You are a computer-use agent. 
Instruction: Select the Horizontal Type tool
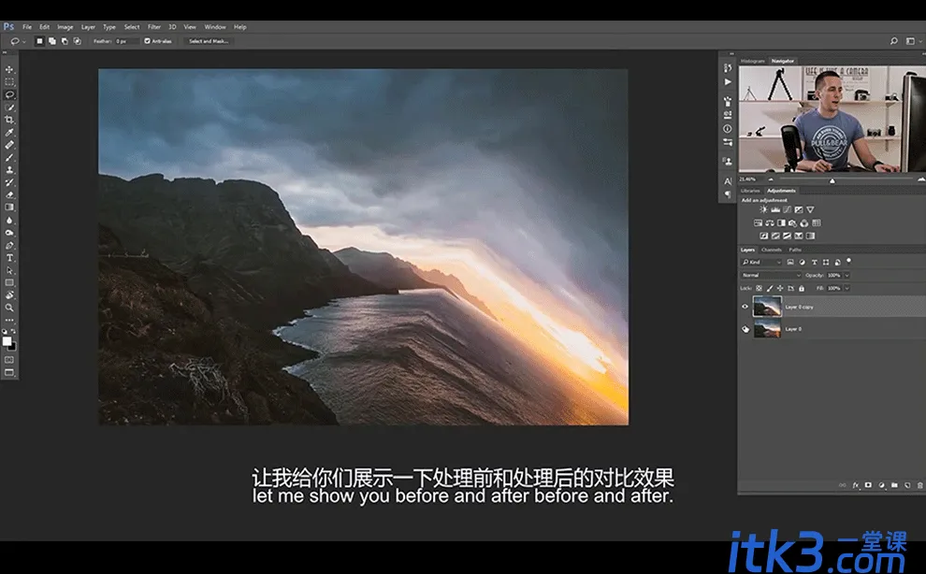9,257
